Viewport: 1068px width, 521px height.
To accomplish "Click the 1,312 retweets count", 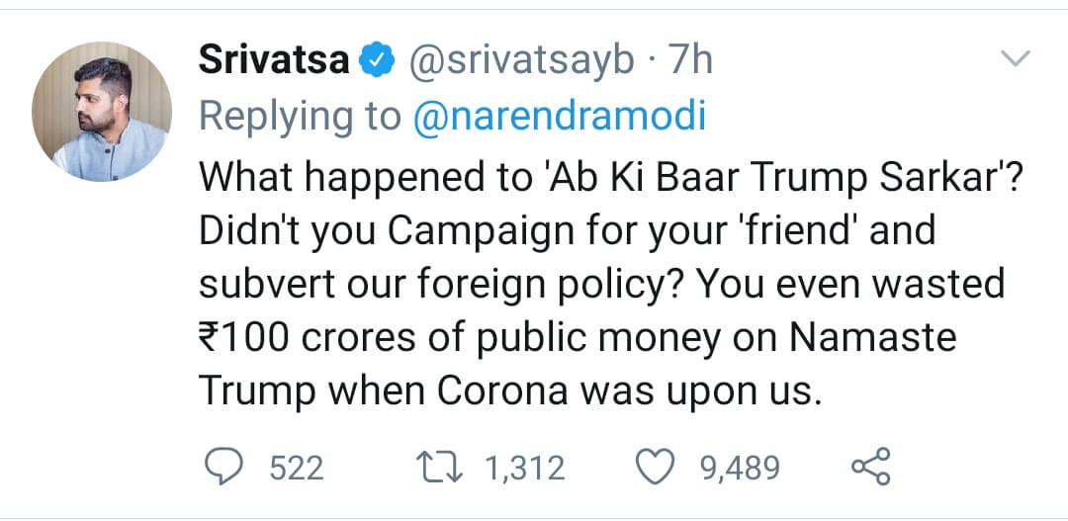I will pos(524,468).
